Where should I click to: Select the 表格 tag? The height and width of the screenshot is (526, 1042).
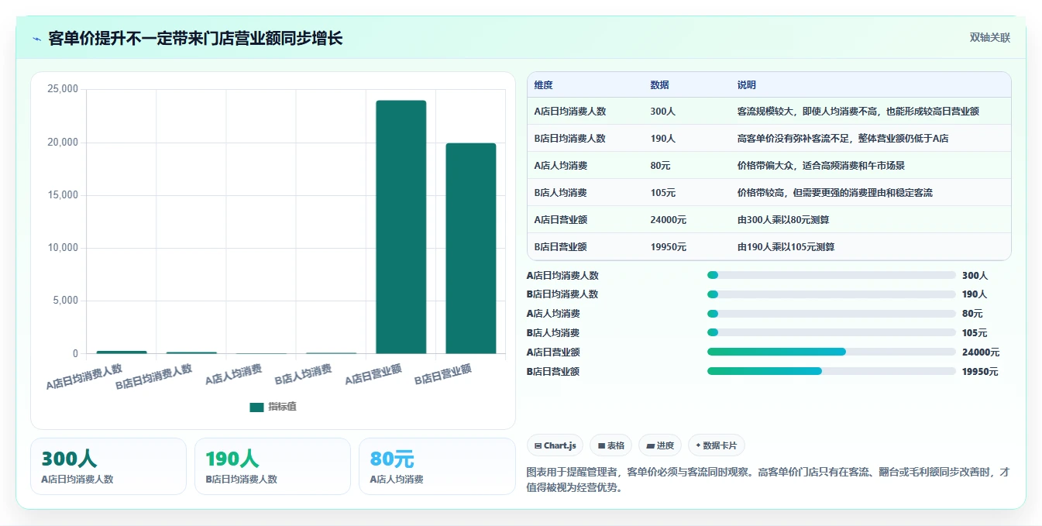click(610, 445)
